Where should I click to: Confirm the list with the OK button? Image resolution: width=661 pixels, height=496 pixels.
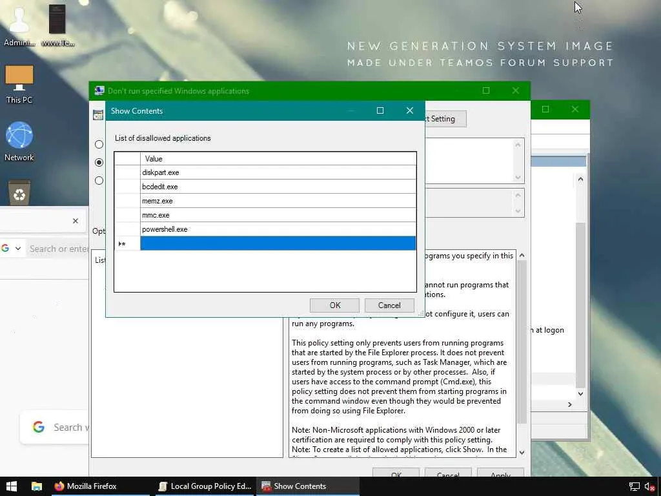pyautogui.click(x=334, y=305)
